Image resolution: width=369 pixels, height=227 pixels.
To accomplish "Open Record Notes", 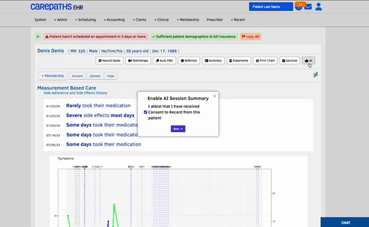I will point(109,61).
